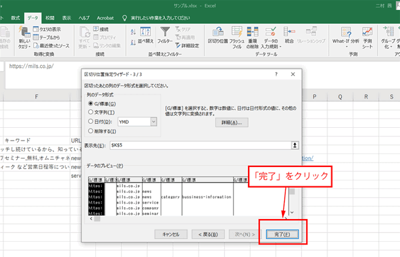
Task: Click クエリの表示 in ribbon
Action: click(x=47, y=29)
